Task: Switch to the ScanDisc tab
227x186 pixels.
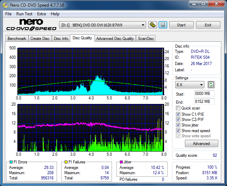Action: coord(146,39)
